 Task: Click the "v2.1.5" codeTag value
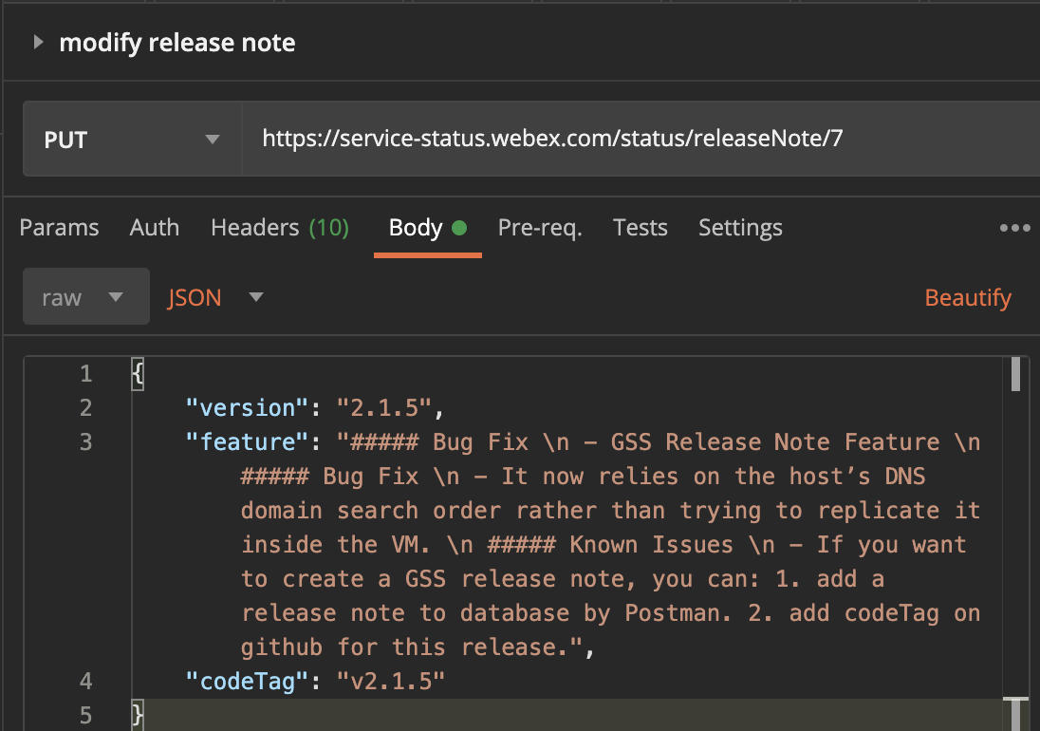click(391, 682)
